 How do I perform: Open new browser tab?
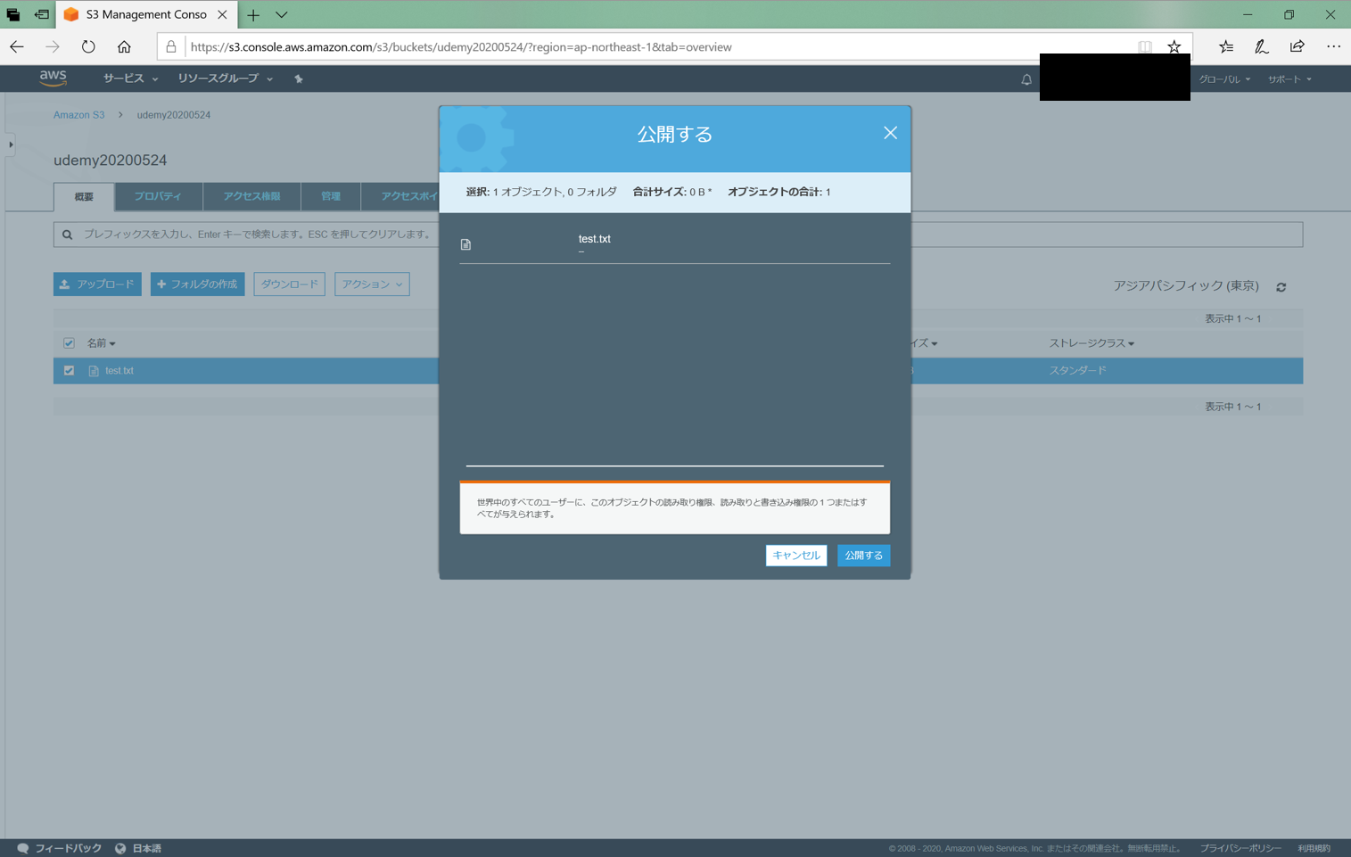(253, 14)
